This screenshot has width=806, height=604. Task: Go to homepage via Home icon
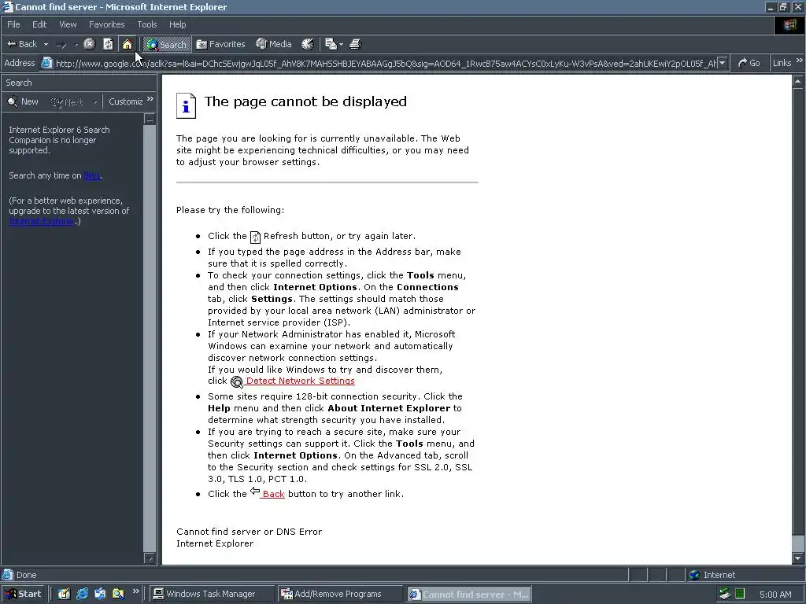pyautogui.click(x=127, y=44)
